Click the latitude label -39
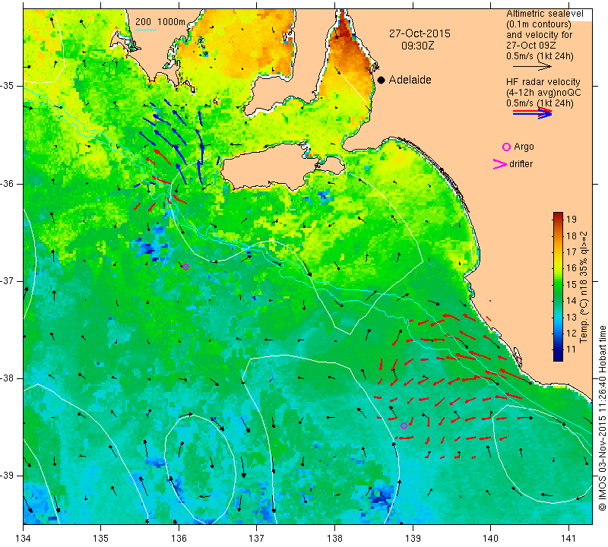The width and height of the screenshot is (608, 547). pos(8,476)
